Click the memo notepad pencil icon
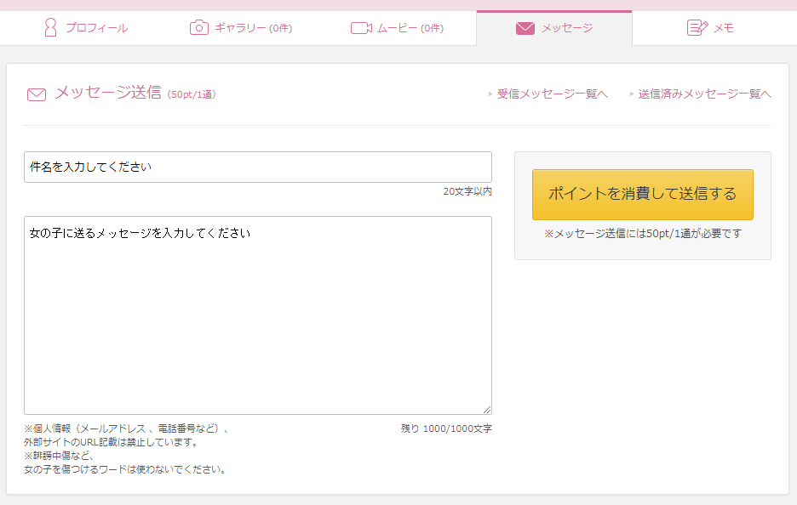797x505 pixels. click(x=697, y=28)
